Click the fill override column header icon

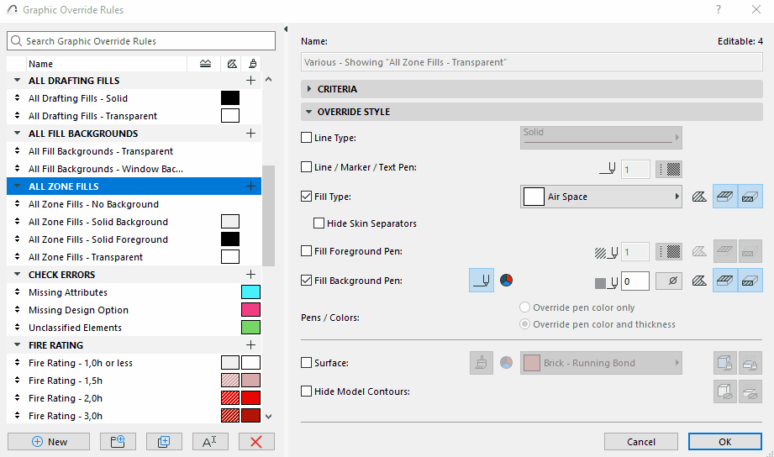[x=232, y=64]
